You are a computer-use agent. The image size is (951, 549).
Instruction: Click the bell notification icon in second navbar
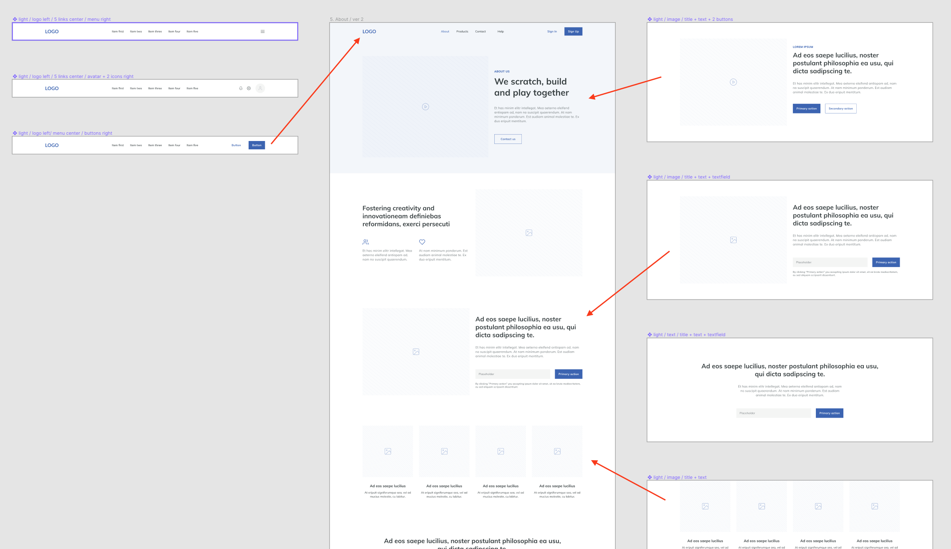point(241,88)
